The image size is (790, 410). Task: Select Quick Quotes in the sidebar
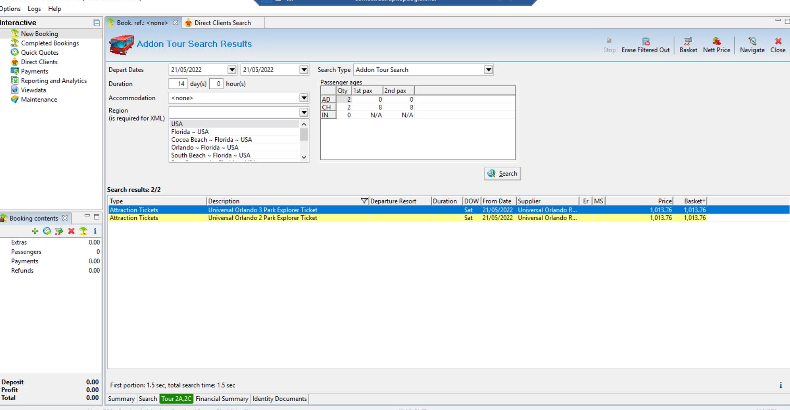coord(40,53)
